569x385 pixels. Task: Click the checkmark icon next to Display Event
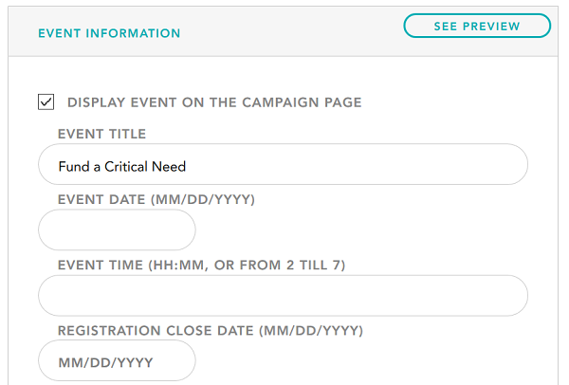[x=46, y=102]
